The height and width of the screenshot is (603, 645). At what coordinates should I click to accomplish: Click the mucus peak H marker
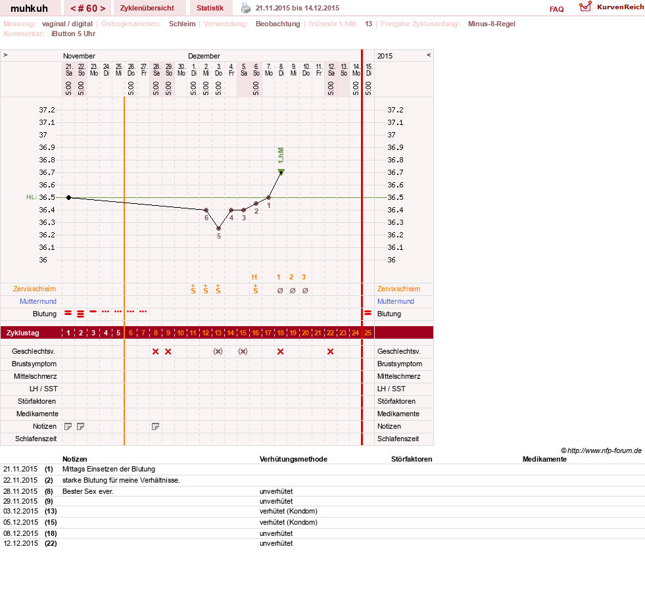(x=254, y=277)
